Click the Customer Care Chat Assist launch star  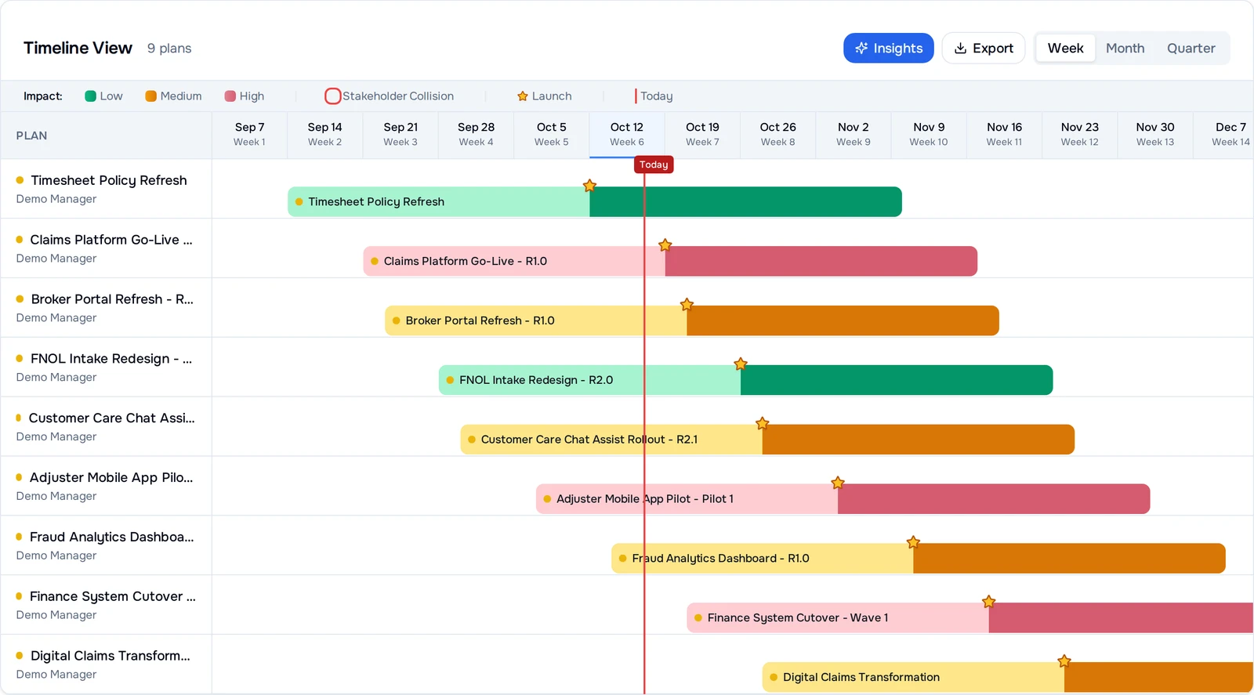click(x=763, y=424)
